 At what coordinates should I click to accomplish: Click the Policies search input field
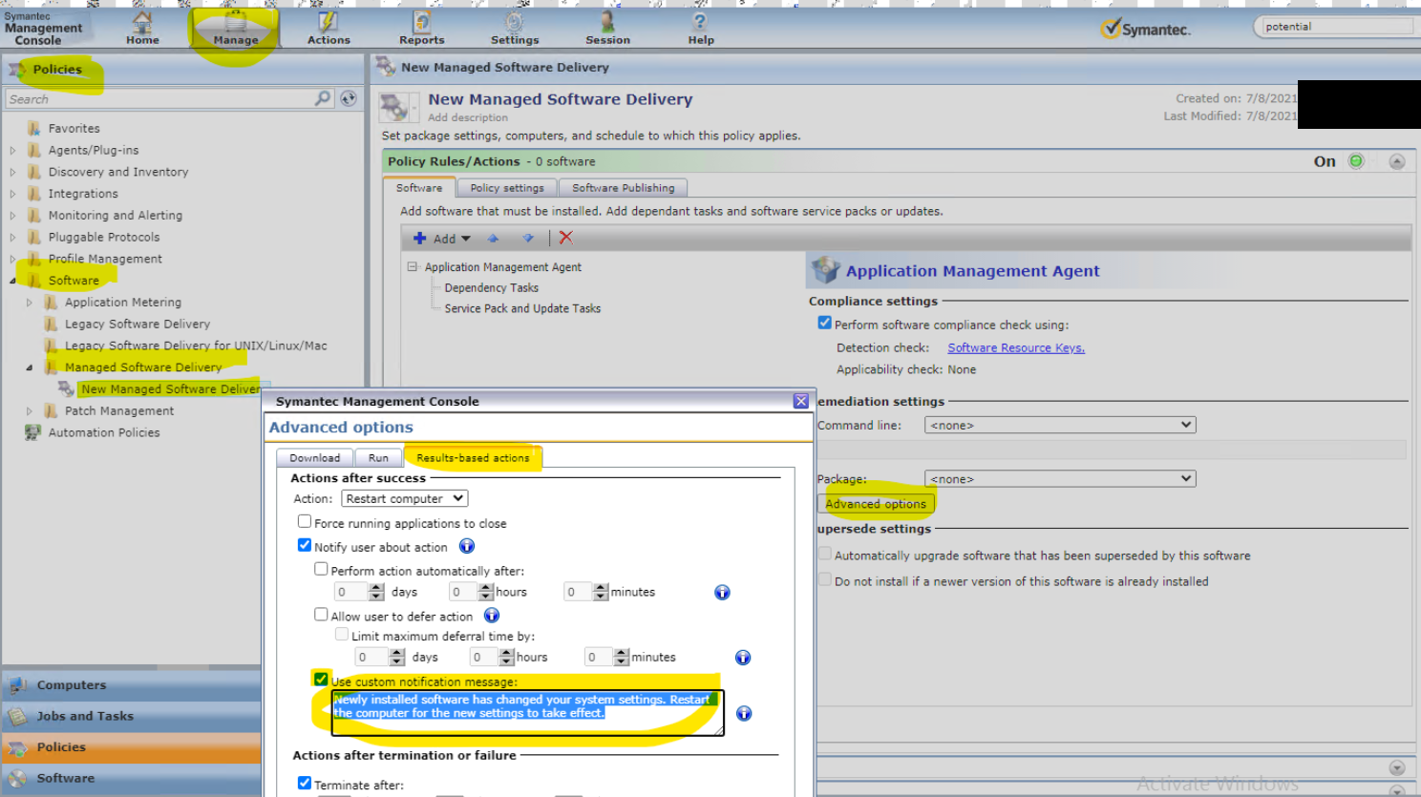(158, 99)
